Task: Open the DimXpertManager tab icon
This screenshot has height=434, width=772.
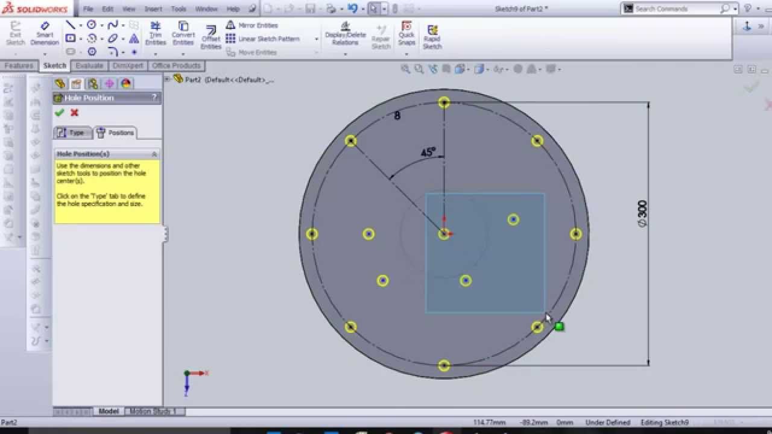Action: click(109, 84)
